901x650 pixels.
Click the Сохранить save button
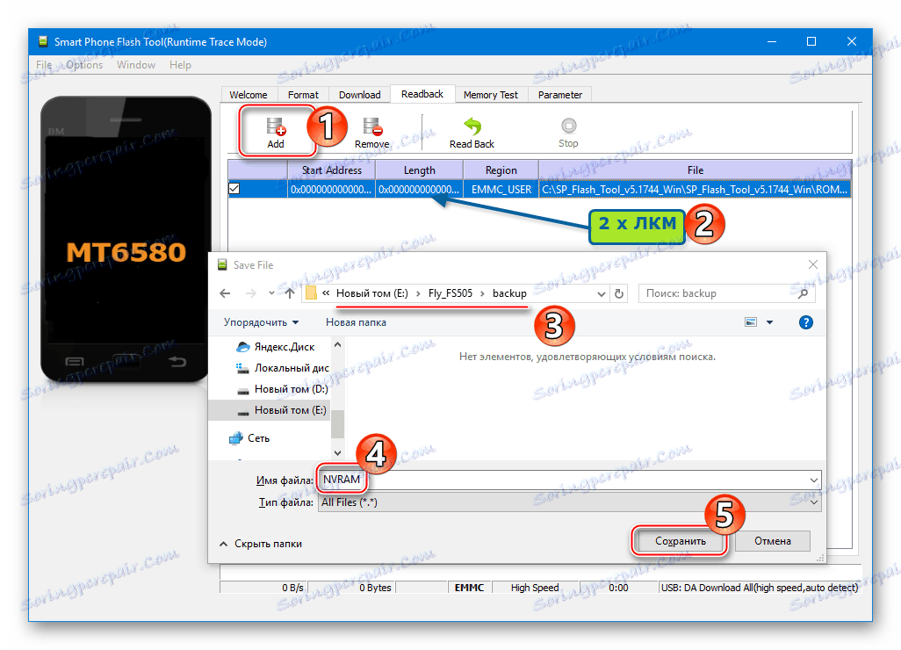681,541
